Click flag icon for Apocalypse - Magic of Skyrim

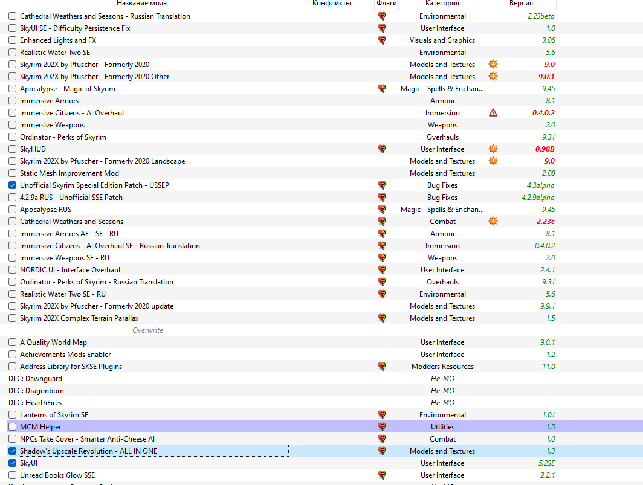[x=382, y=89]
